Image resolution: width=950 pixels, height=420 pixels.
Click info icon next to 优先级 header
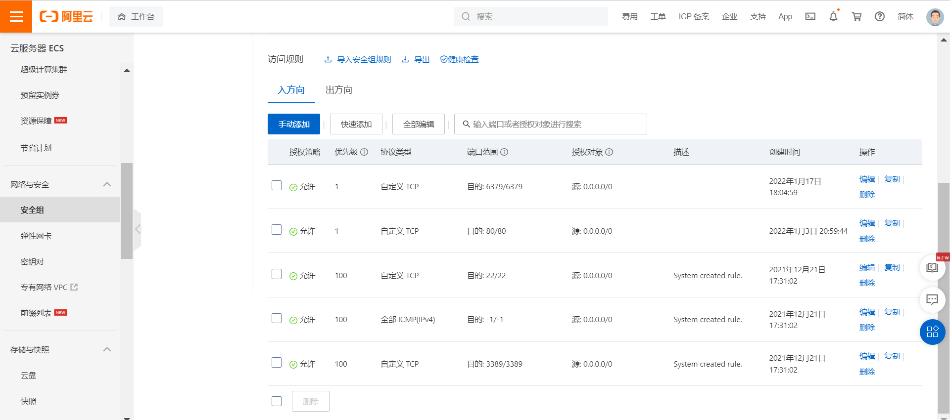[x=364, y=152]
